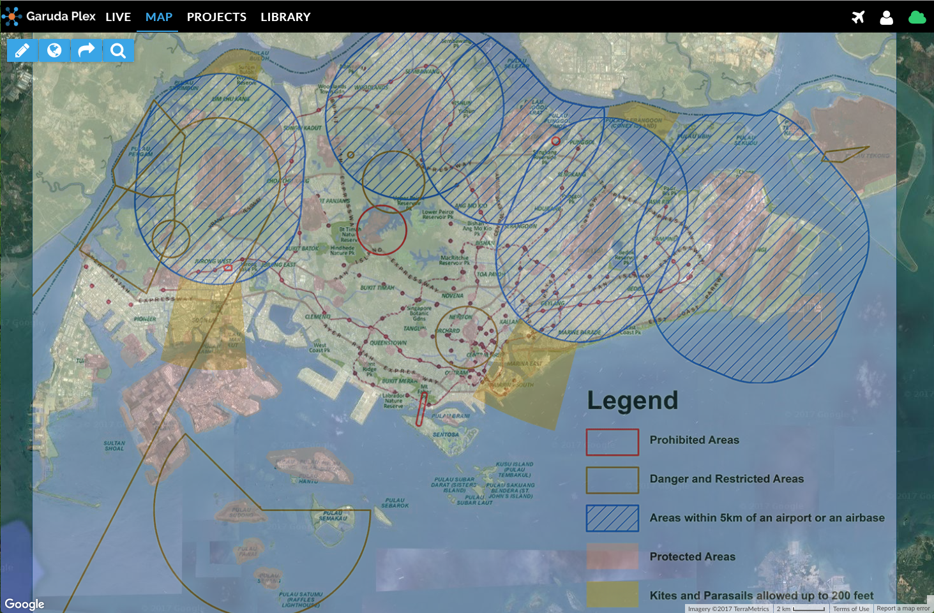Click the Google logo on map

click(25, 603)
